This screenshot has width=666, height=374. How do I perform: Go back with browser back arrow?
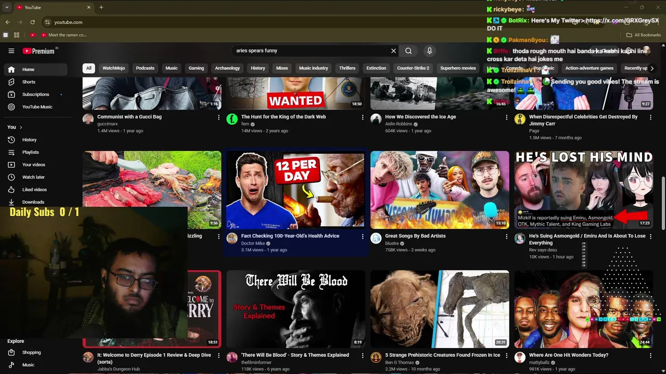pos(7,22)
